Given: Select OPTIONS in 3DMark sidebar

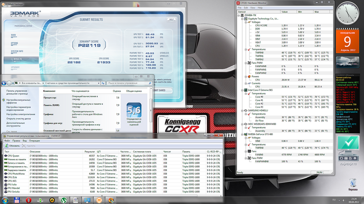Looking at the screenshot, I should [x=14, y=43].
